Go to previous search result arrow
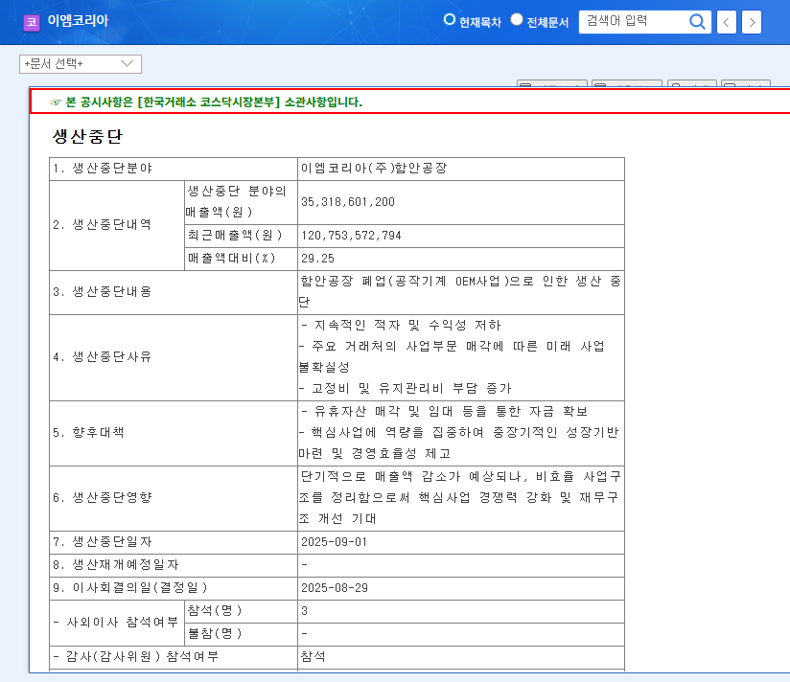This screenshot has height=682, width=790. coord(727,22)
